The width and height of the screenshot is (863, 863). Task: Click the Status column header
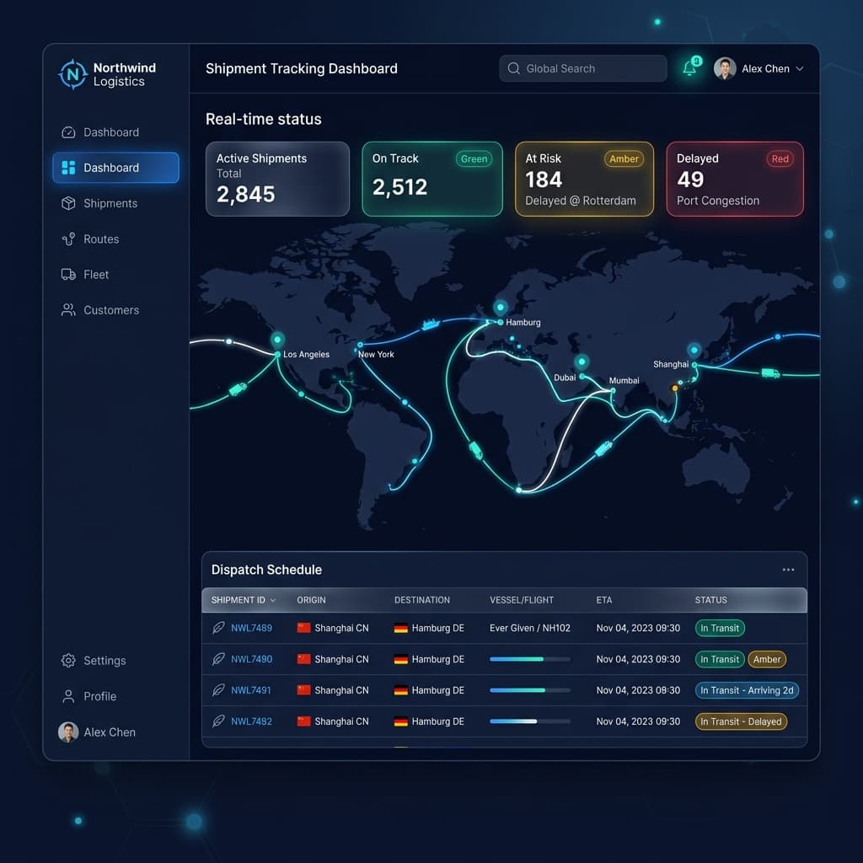tap(710, 600)
